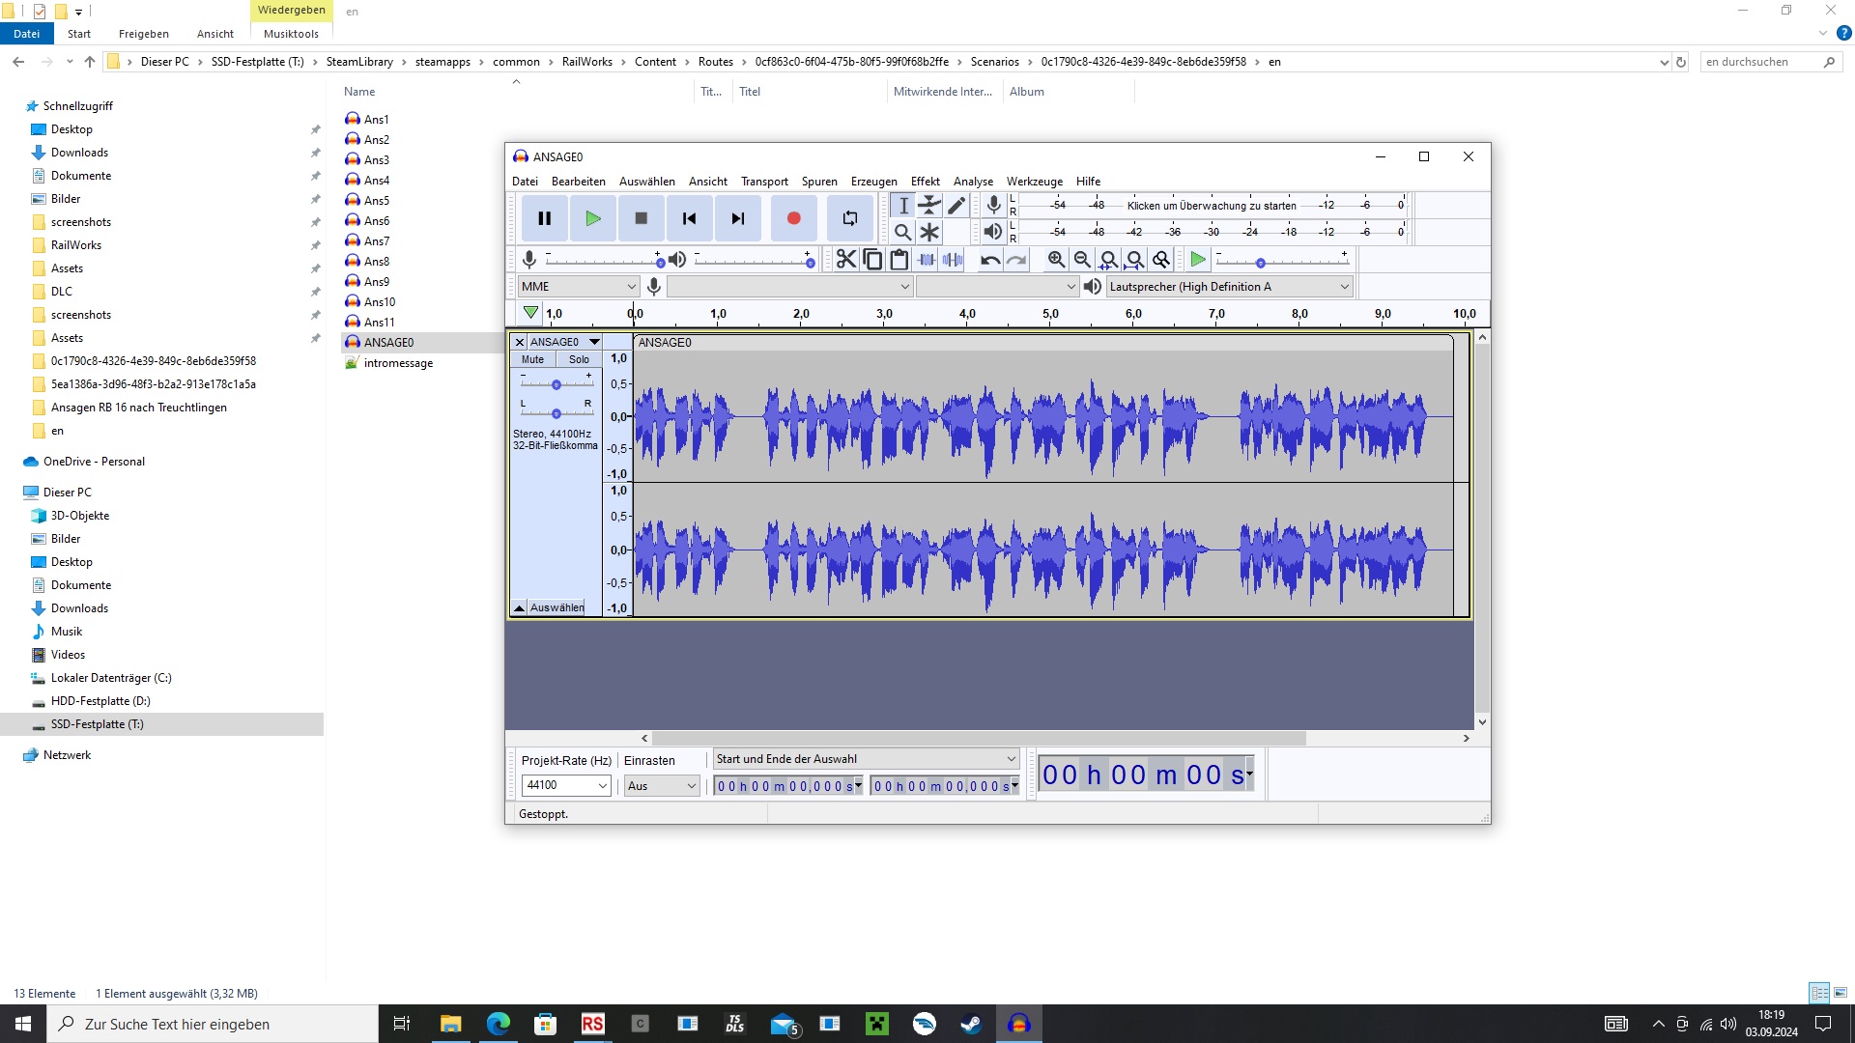Open Steam from the taskbar
Image resolution: width=1855 pixels, height=1043 pixels.
(971, 1024)
